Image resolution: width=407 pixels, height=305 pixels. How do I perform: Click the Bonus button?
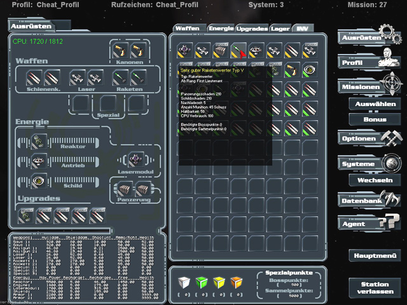(375, 119)
